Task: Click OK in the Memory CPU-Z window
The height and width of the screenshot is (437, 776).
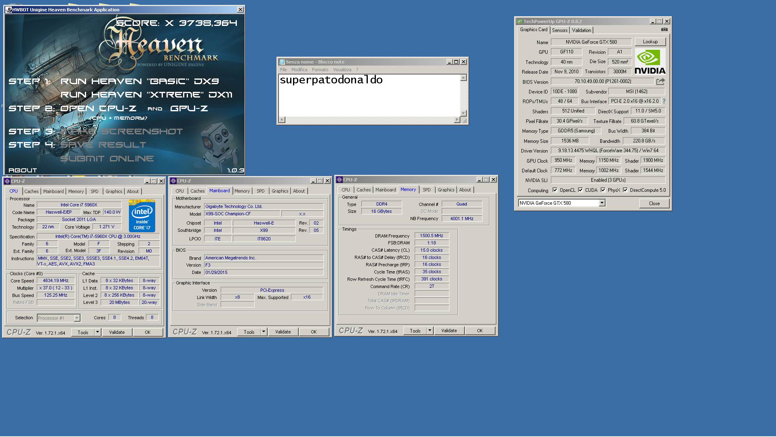Action: pos(480,331)
